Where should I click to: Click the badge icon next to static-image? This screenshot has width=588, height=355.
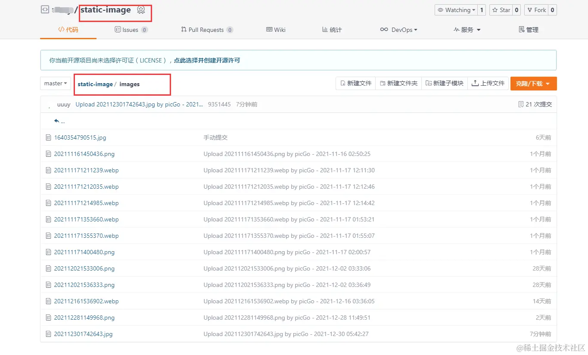click(x=141, y=10)
